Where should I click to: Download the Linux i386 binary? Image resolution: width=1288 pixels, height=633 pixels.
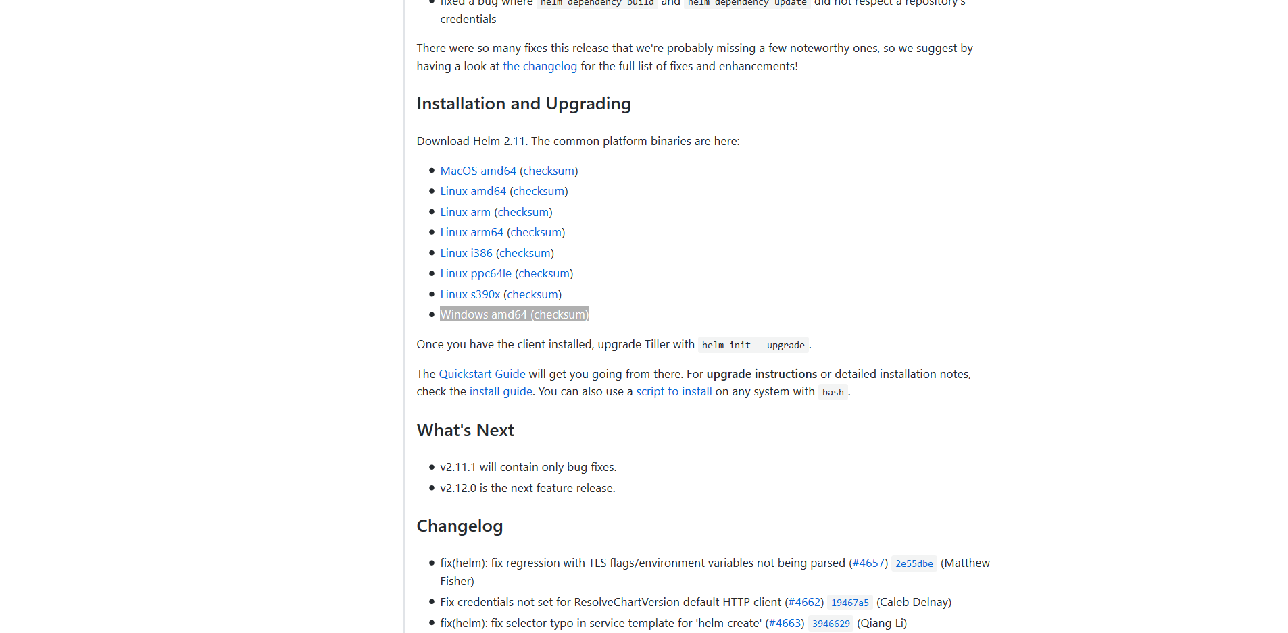tap(466, 253)
